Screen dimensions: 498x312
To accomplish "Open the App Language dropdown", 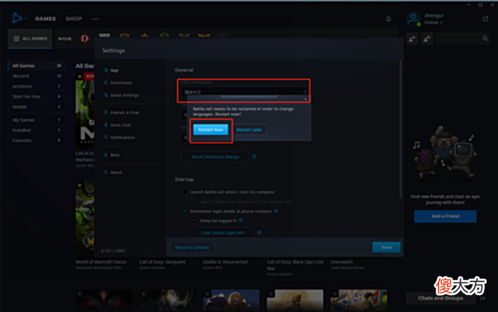I will pos(243,92).
